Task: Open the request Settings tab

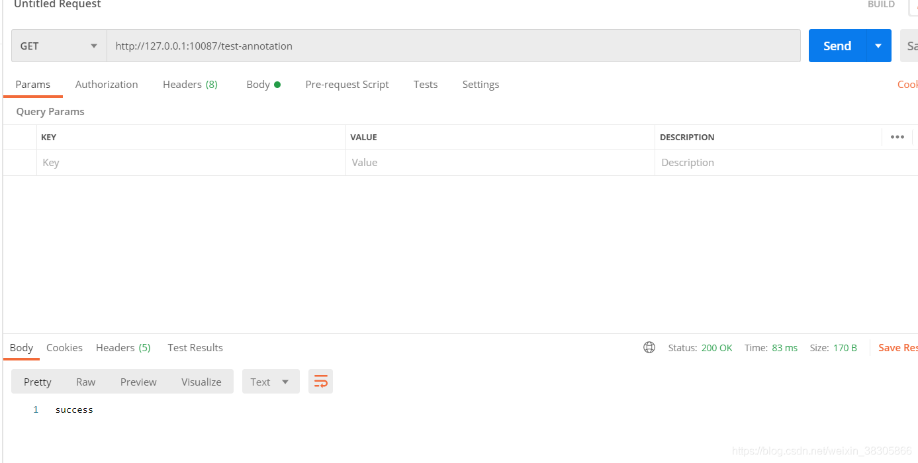Action: click(x=481, y=84)
